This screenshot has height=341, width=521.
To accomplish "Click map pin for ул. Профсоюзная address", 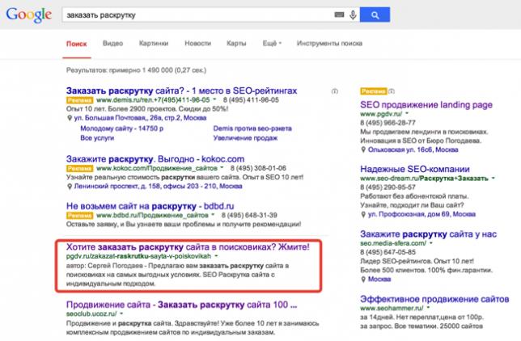I will (x=363, y=214).
